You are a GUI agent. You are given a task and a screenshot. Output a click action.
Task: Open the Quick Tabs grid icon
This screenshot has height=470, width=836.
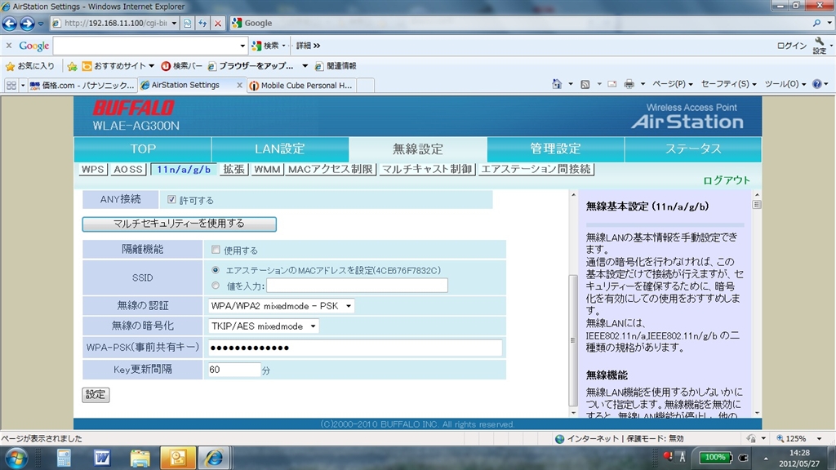(11, 85)
